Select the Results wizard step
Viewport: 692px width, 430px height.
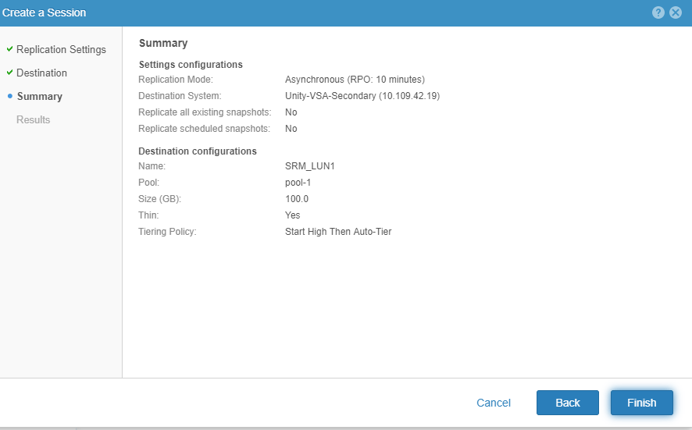coord(33,119)
